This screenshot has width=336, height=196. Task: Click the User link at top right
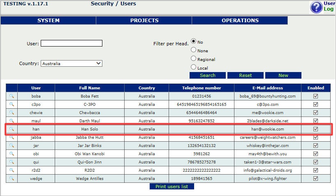[329, 3]
